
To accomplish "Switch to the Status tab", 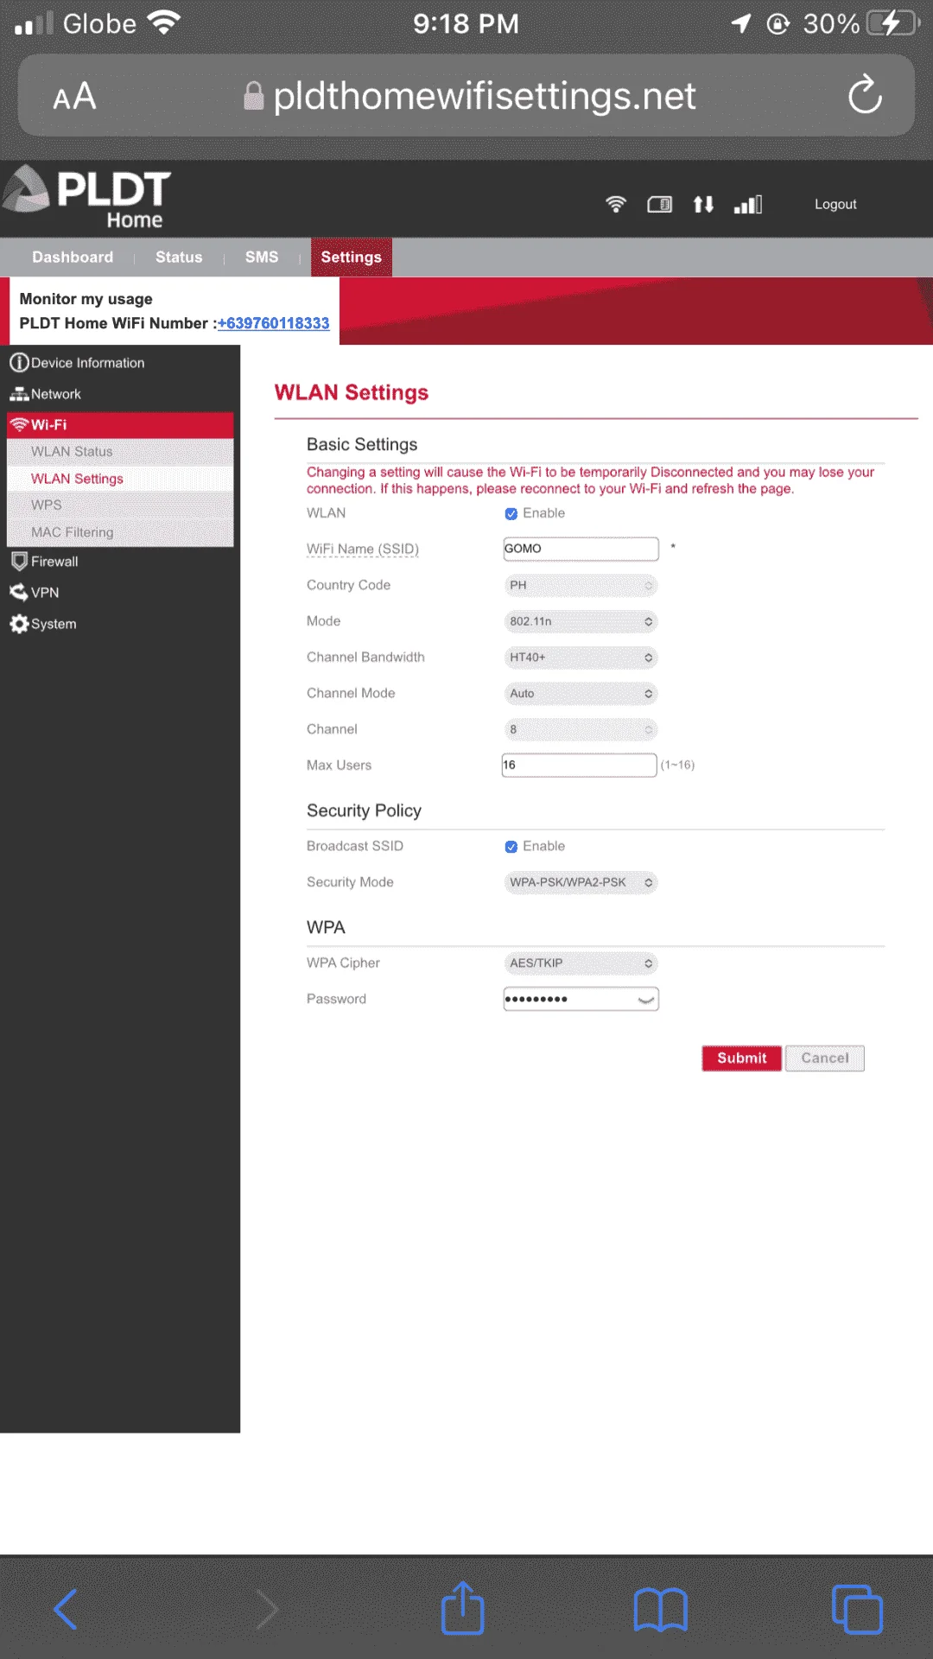I will (179, 257).
